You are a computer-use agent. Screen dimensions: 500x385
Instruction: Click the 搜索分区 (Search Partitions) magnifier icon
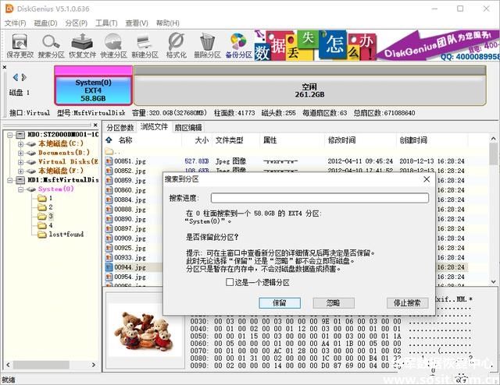[51, 45]
